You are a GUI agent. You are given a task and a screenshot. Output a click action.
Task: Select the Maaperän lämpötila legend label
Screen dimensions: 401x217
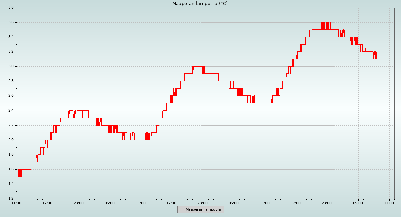point(203,210)
